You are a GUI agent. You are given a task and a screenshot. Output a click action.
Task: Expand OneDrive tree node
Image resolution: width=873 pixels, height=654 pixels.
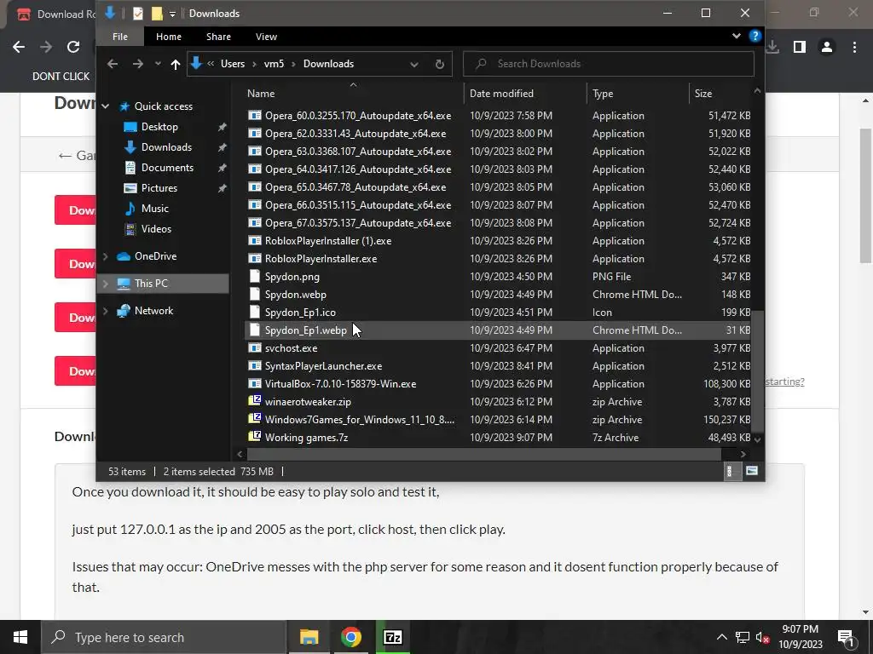pos(105,256)
